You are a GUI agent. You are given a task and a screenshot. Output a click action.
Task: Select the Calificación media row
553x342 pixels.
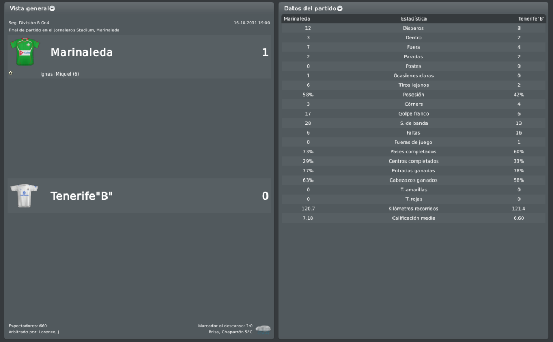[414, 218]
